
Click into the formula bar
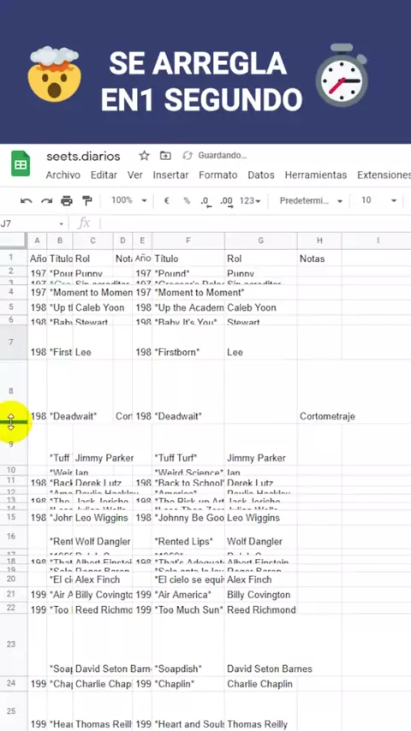[254, 224]
